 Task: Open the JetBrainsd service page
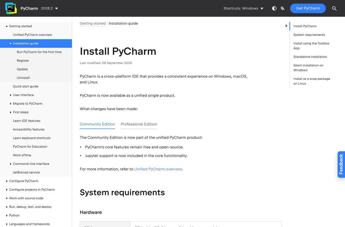[26, 172]
